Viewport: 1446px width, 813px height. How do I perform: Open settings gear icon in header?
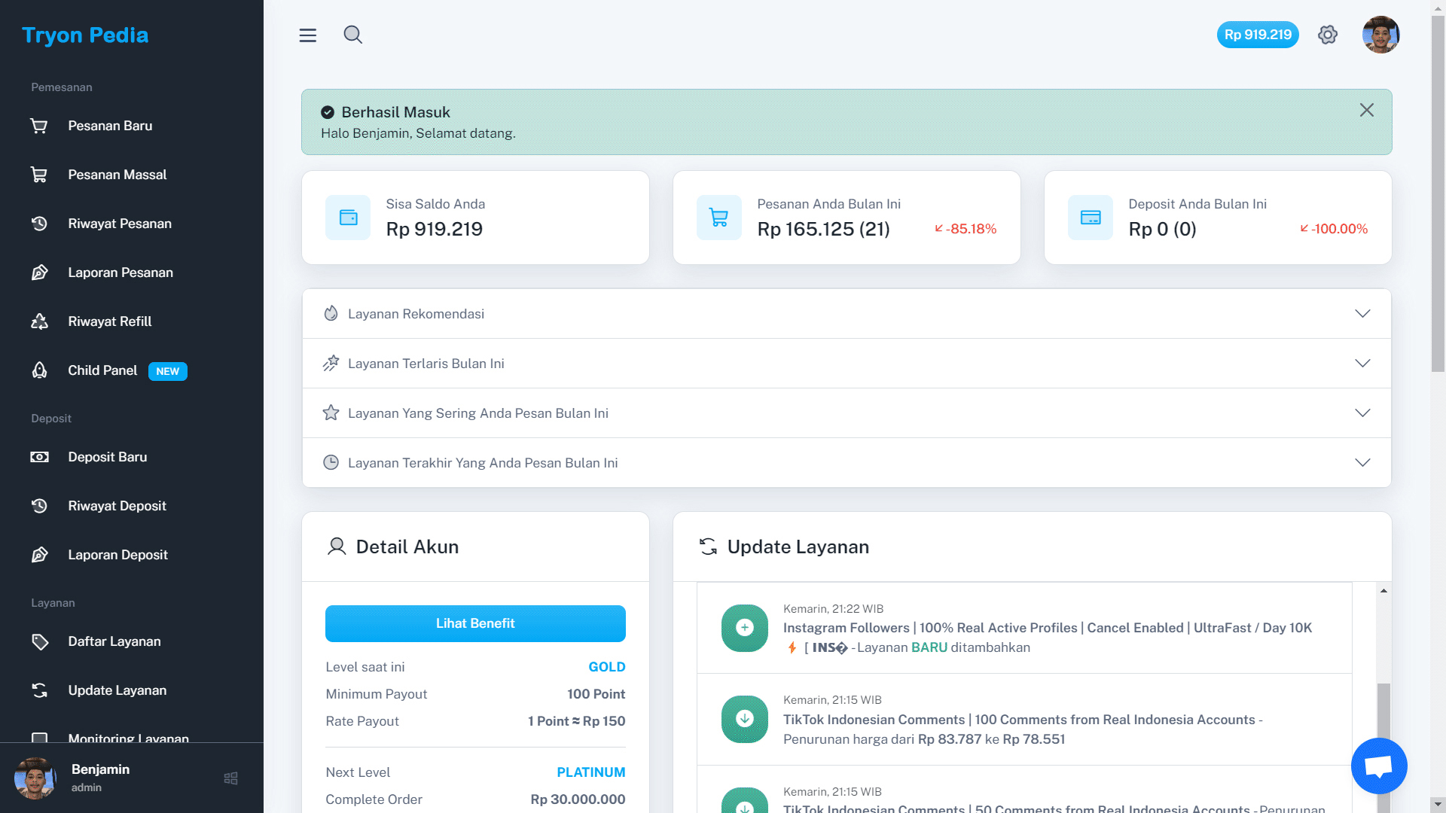pyautogui.click(x=1327, y=35)
